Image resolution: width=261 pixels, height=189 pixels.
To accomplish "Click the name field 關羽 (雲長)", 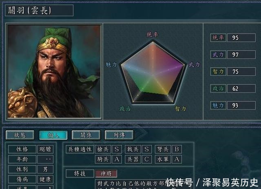I will point(39,10).
